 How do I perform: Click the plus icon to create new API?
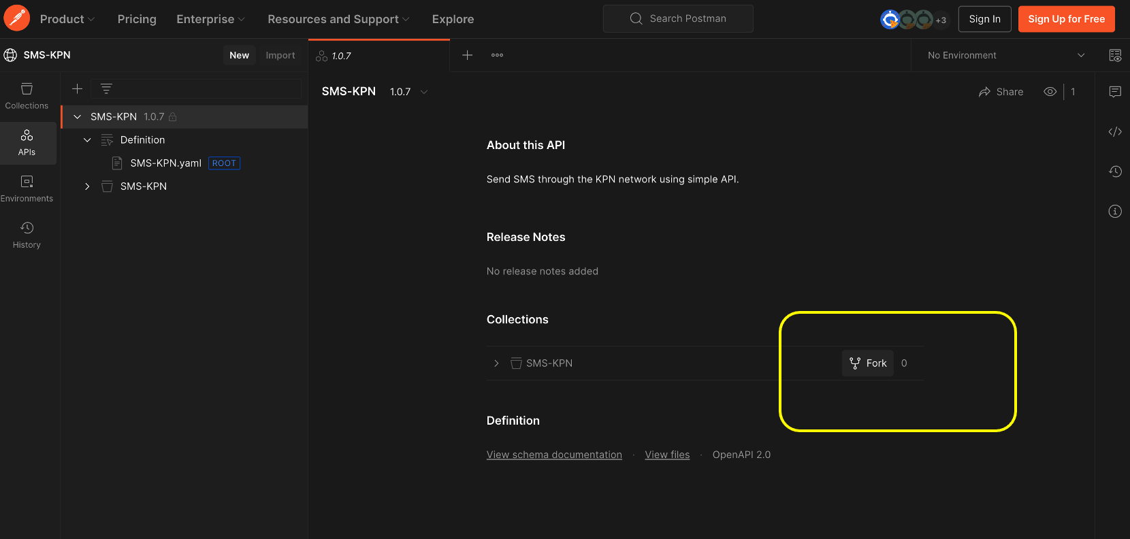pyautogui.click(x=78, y=88)
